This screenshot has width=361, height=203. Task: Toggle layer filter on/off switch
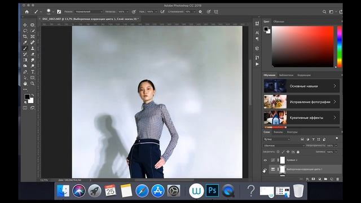click(x=337, y=138)
